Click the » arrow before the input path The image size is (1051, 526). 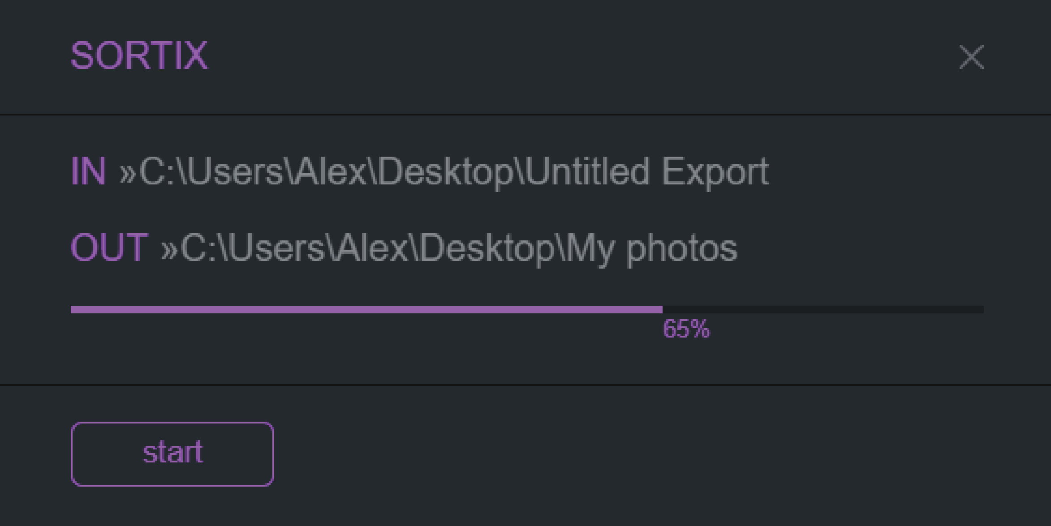(x=128, y=172)
